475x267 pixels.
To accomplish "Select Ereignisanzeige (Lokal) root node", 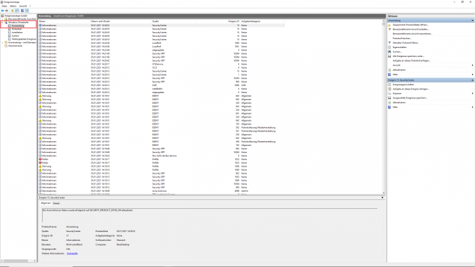I will (x=15, y=16).
